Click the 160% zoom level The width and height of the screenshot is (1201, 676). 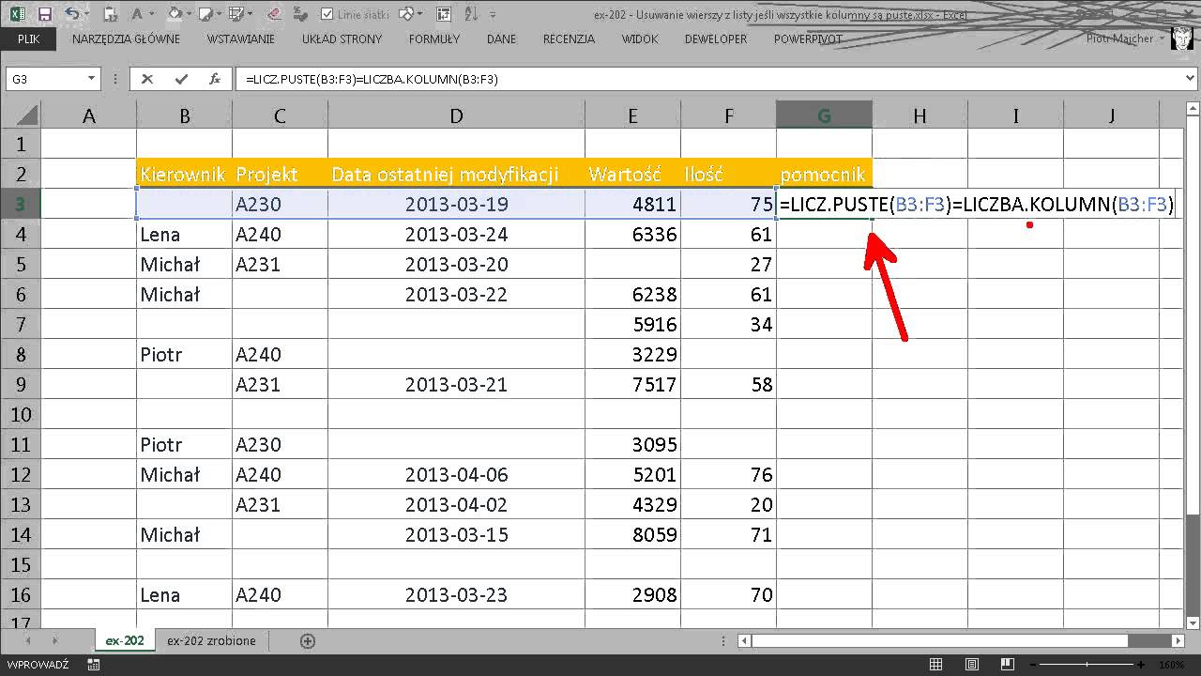(x=1172, y=665)
